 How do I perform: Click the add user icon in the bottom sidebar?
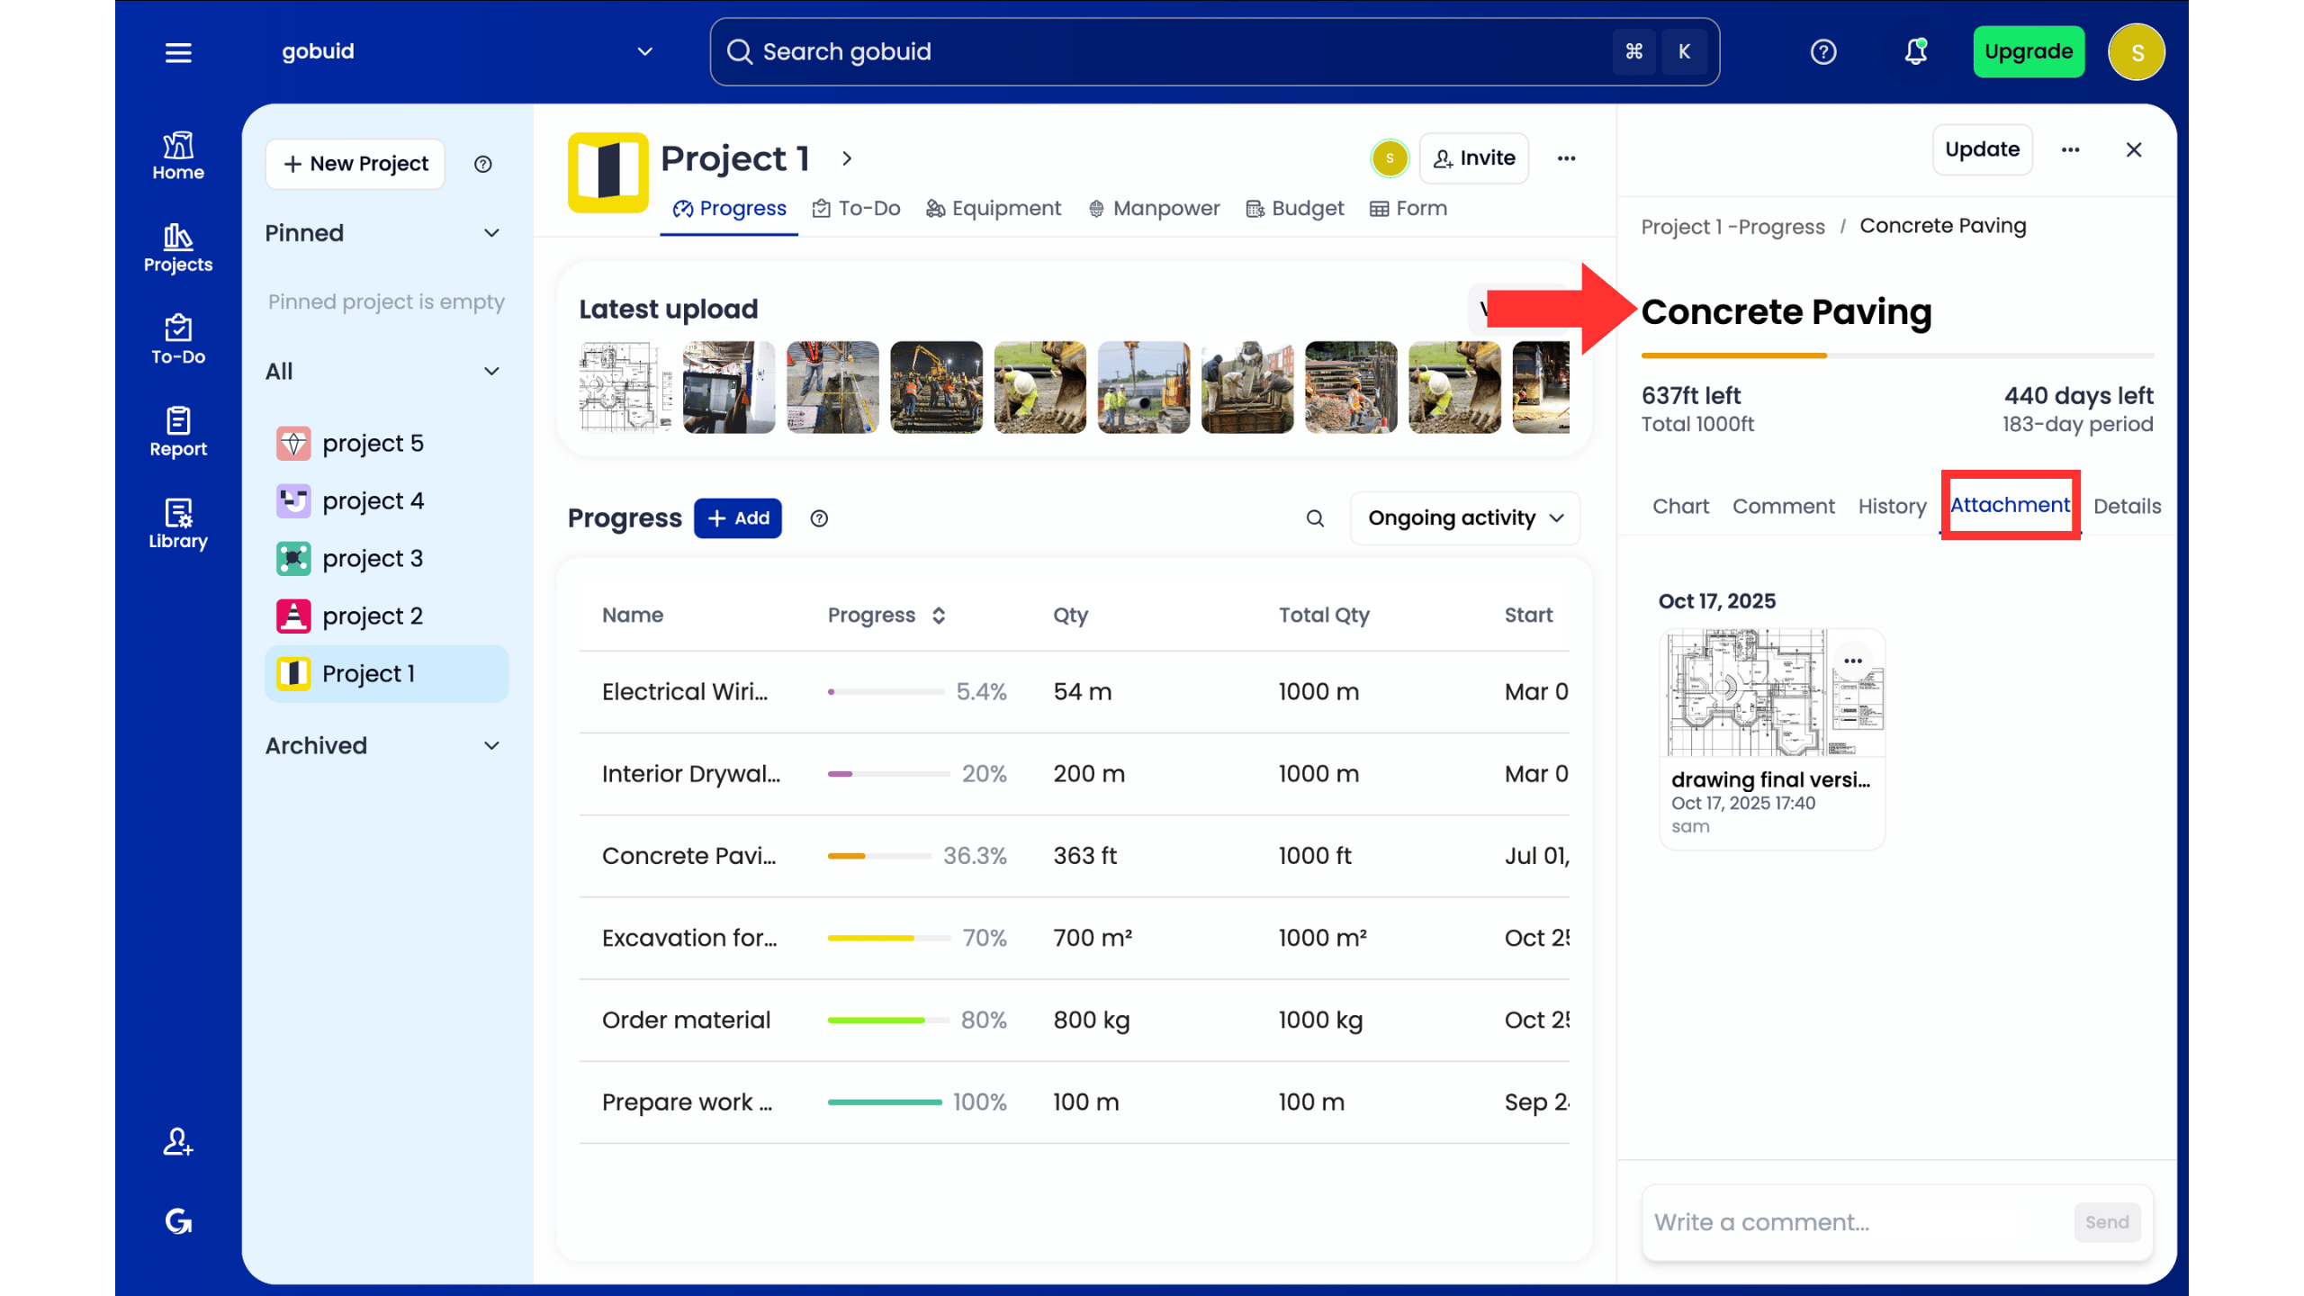point(178,1142)
